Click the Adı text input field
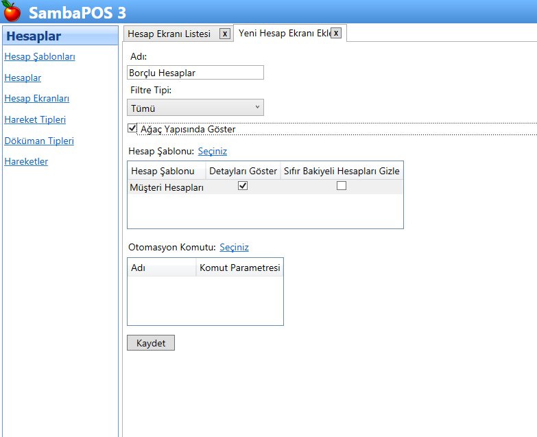This screenshot has width=537, height=437. click(195, 73)
